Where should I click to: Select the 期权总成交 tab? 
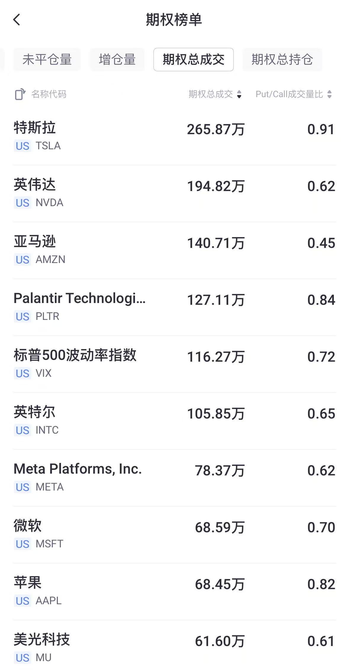pyautogui.click(x=193, y=60)
